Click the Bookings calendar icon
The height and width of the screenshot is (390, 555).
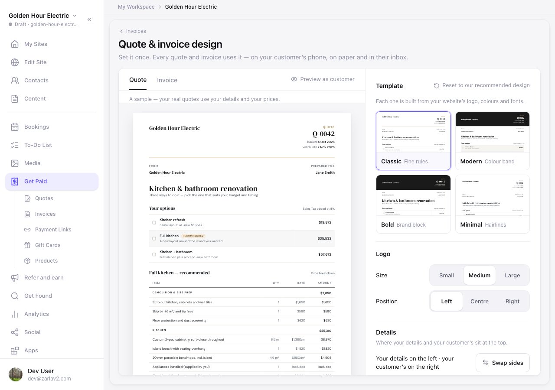click(15, 127)
